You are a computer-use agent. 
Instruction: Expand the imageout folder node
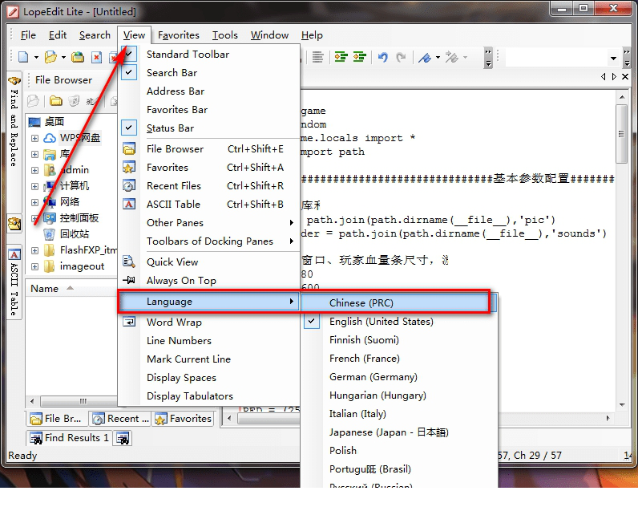click(x=35, y=266)
